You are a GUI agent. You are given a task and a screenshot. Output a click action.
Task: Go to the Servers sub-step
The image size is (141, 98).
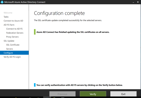click(10, 49)
